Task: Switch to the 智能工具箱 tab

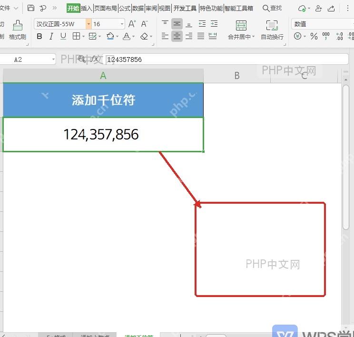Action: [x=239, y=9]
